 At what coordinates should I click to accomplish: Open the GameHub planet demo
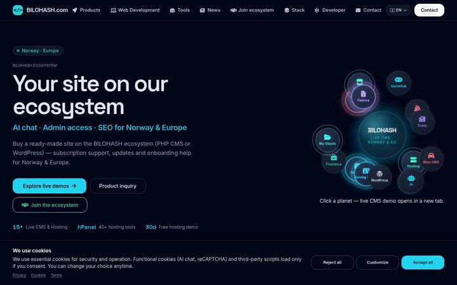click(399, 82)
